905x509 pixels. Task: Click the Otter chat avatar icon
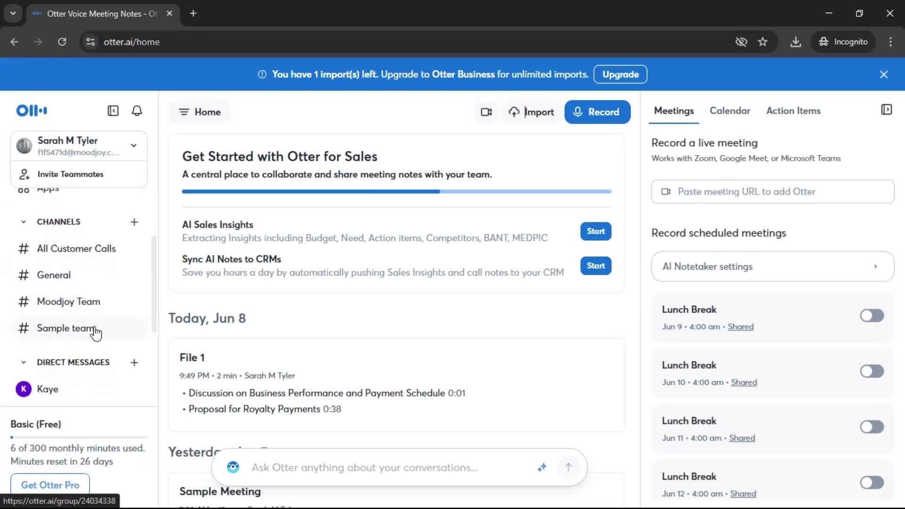tap(233, 467)
